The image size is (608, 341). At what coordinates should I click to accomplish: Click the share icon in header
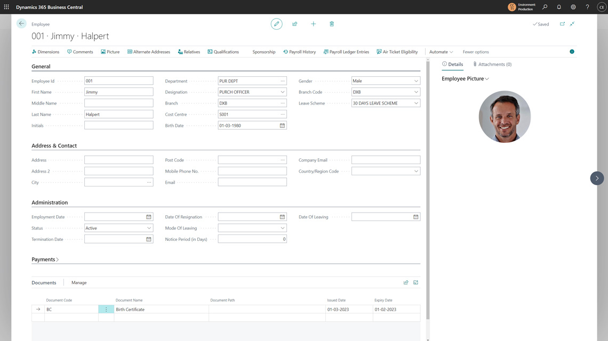pyautogui.click(x=295, y=24)
